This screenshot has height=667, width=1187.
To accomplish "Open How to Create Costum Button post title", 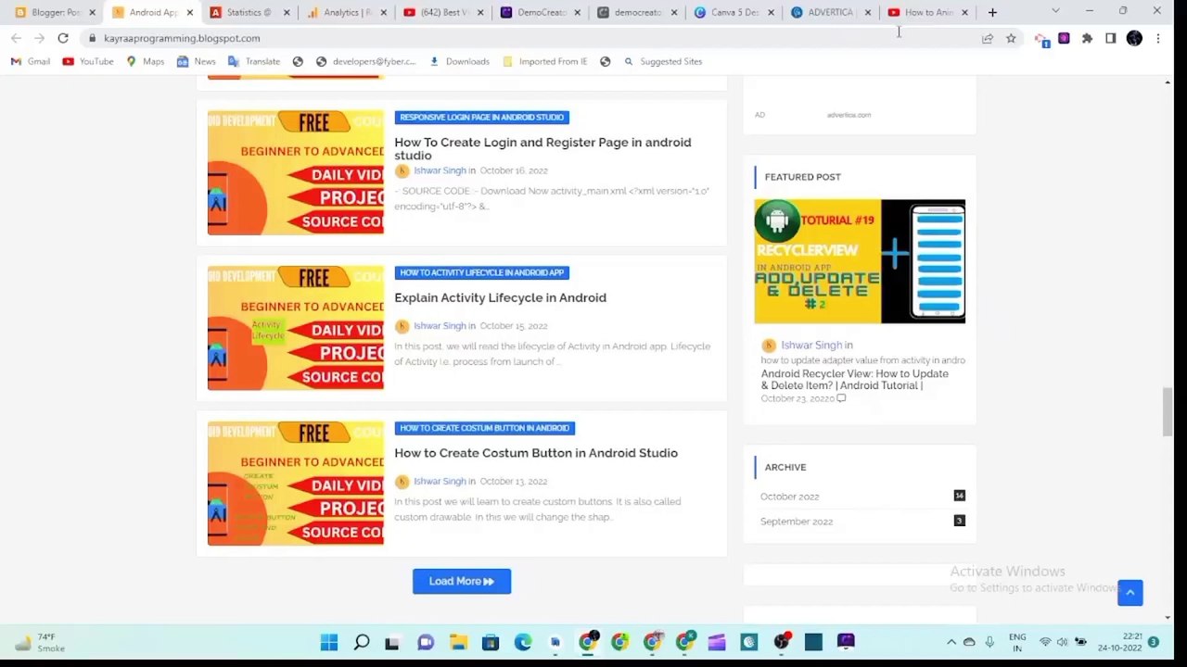I will pyautogui.click(x=536, y=453).
